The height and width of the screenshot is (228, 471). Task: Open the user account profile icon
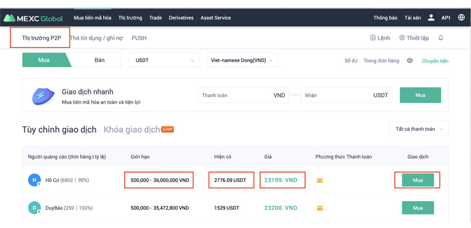pos(431,18)
